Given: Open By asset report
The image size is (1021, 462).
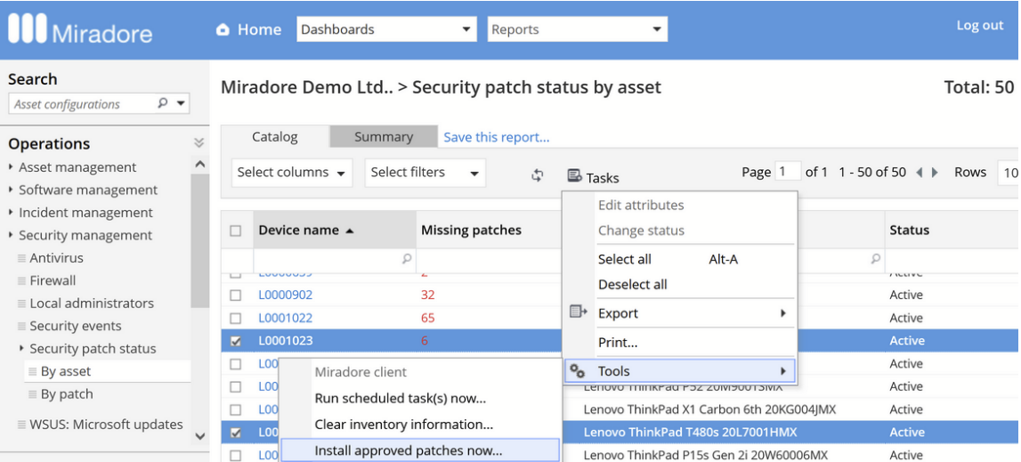Looking at the screenshot, I should [x=66, y=371].
